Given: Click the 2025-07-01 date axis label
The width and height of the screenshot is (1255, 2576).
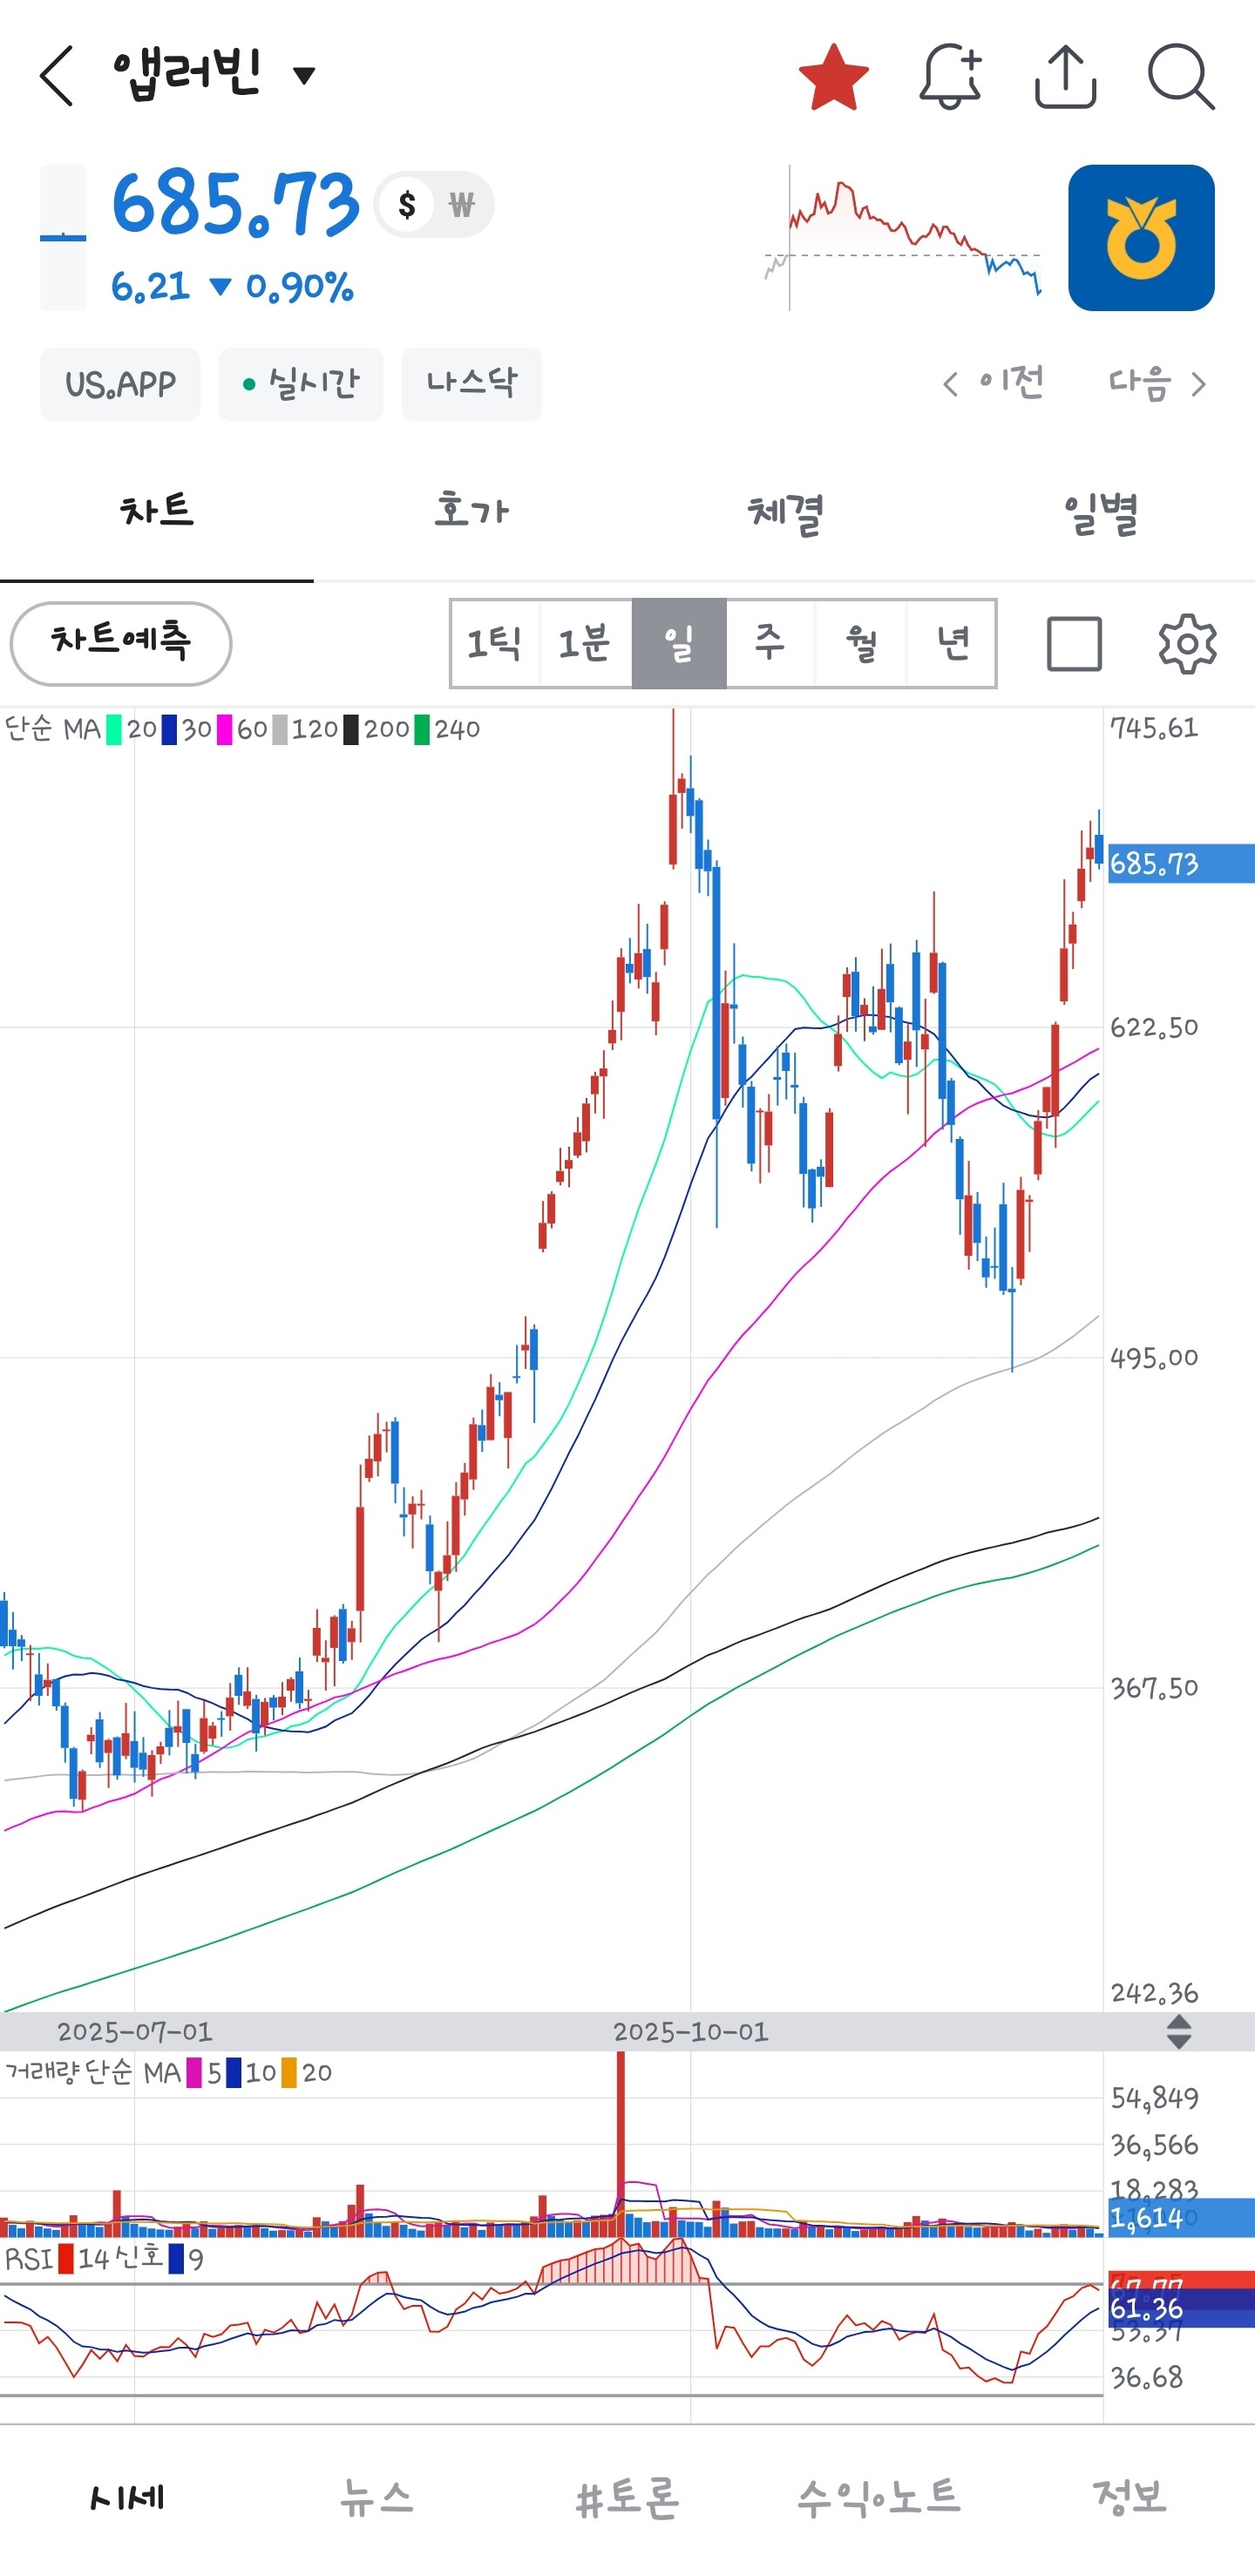Looking at the screenshot, I should [x=135, y=2032].
